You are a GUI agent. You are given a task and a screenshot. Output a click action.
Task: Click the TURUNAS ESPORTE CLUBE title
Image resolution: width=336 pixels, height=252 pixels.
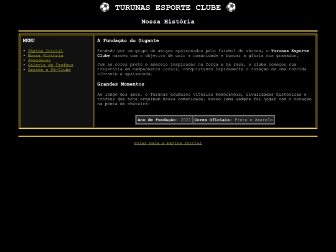coord(168,7)
